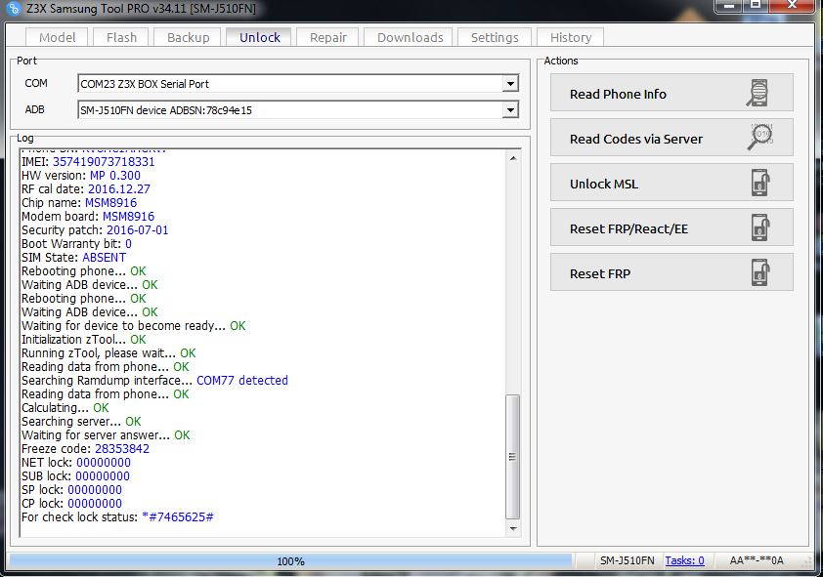Click the Modem board MSM8916 line

(88, 217)
